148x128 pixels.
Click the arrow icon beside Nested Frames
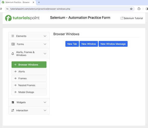point(15,85)
